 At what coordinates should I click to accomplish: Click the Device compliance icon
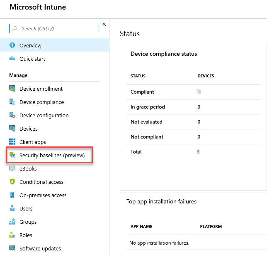12,102
